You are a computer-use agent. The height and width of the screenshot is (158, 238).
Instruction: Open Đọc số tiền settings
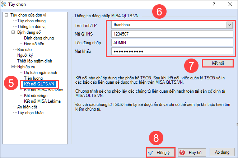tap(34, 44)
